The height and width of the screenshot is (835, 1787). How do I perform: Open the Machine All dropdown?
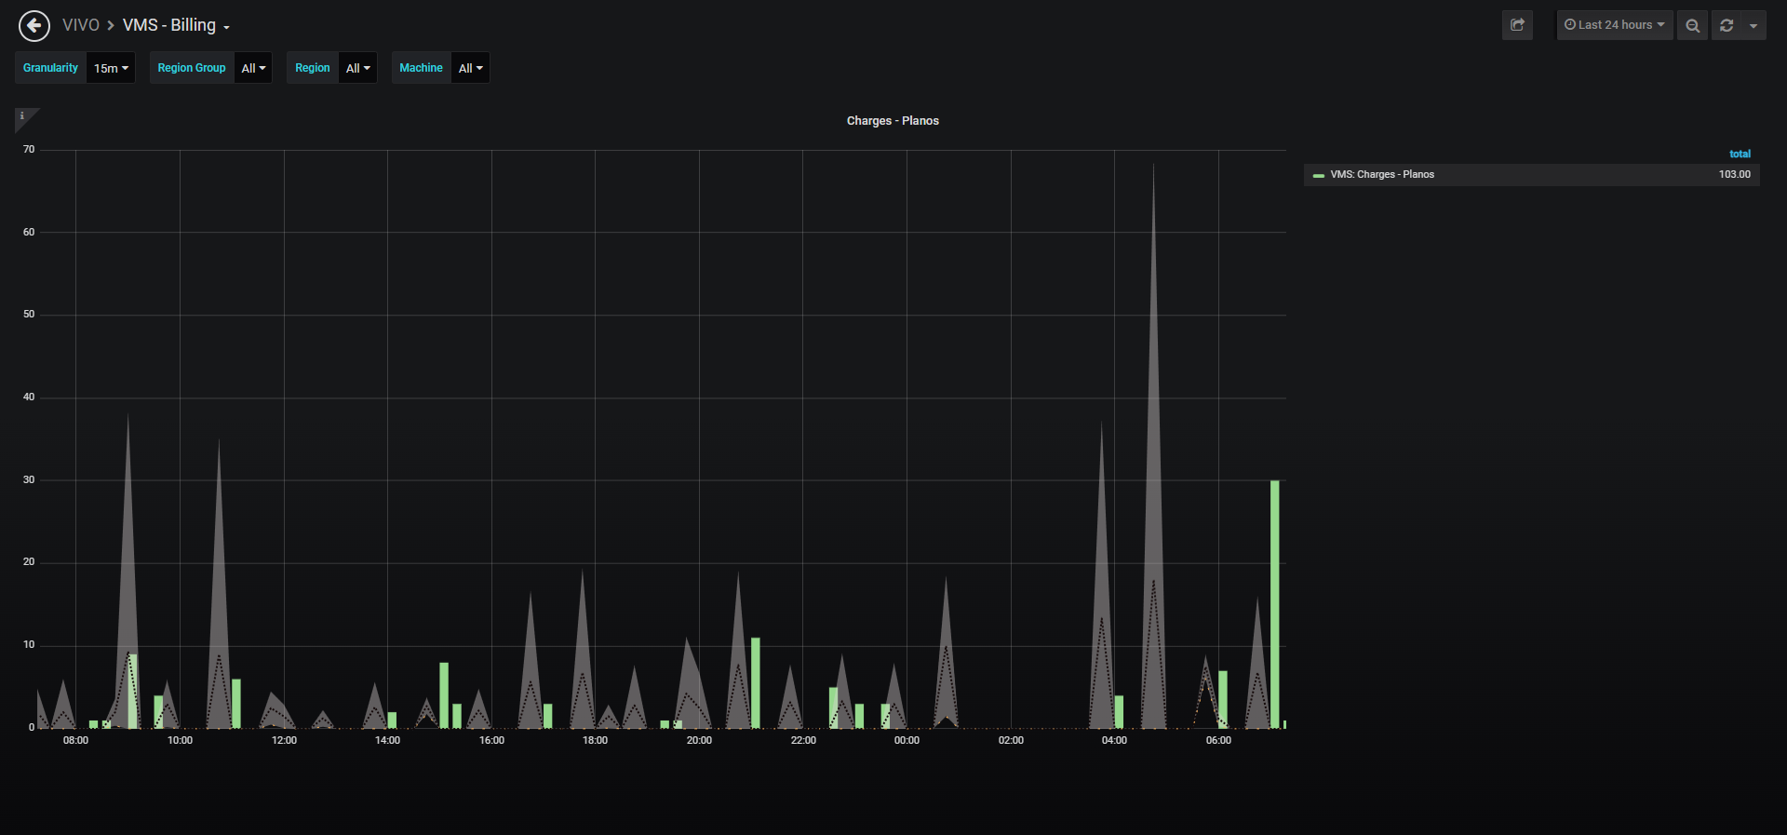coord(470,68)
